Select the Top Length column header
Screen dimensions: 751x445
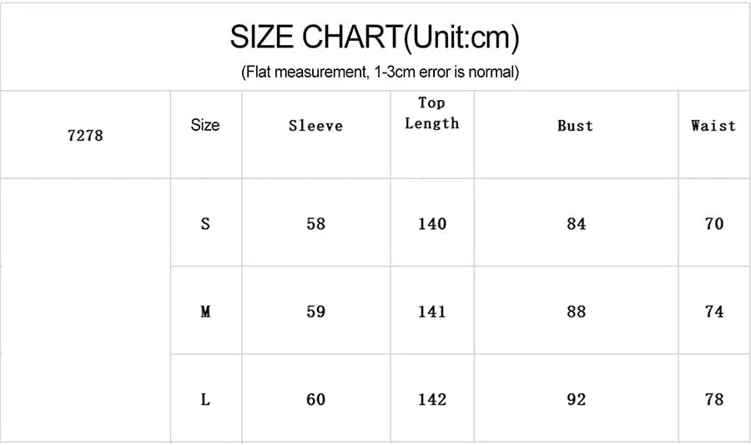pyautogui.click(x=431, y=113)
